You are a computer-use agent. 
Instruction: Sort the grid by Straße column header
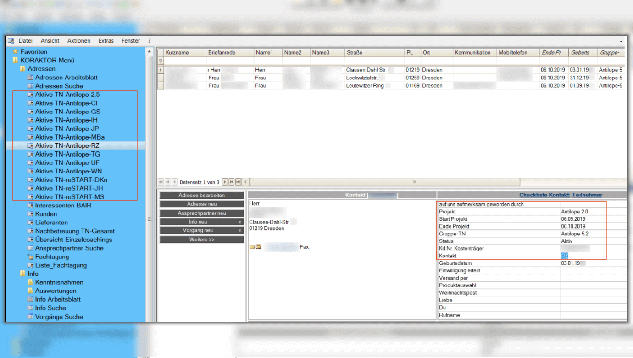pyautogui.click(x=374, y=53)
